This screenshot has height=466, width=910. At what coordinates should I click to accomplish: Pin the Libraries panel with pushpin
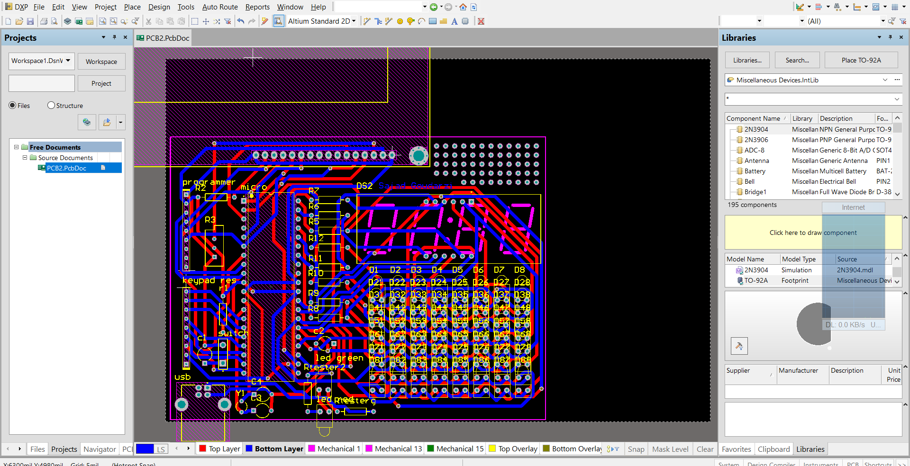(x=890, y=37)
